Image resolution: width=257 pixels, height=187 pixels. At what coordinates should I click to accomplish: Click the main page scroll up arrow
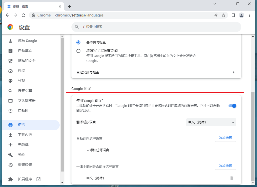point(253,36)
